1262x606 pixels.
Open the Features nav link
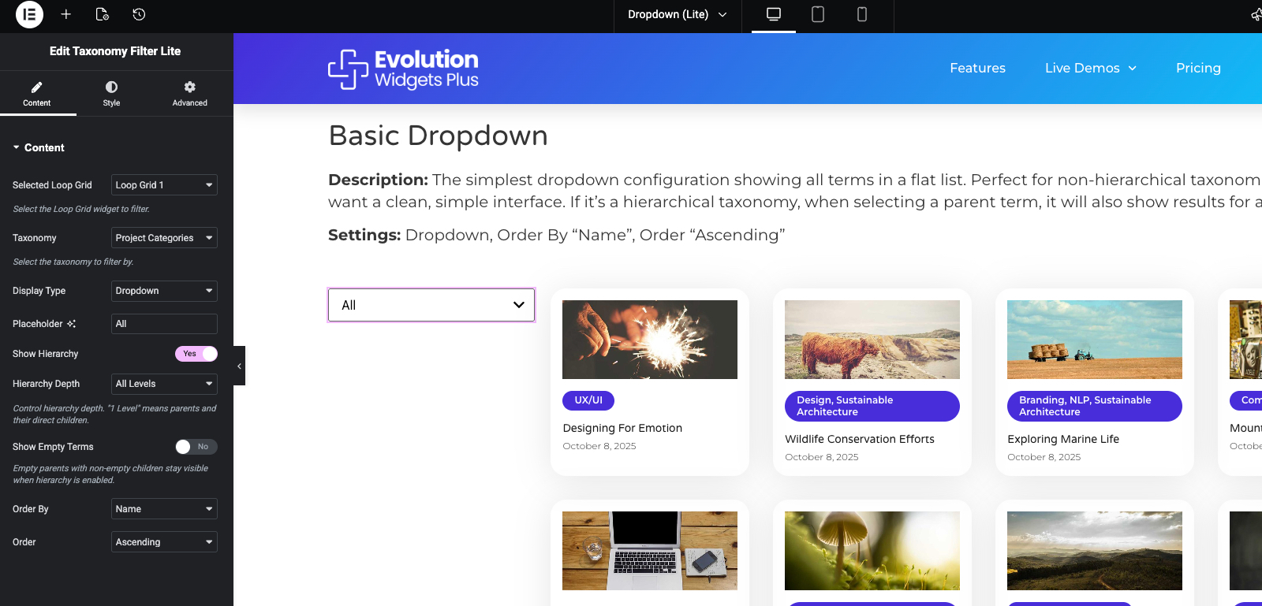click(977, 68)
